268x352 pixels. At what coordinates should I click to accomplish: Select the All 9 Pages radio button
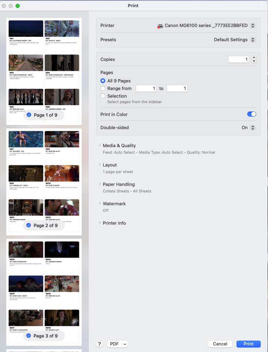point(103,81)
